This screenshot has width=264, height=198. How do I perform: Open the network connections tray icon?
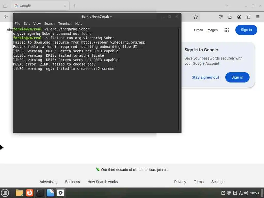pos(241,193)
